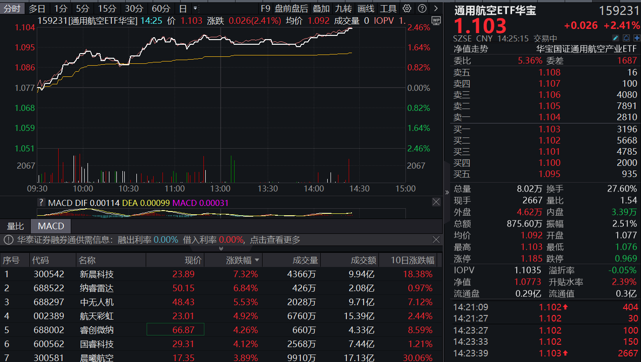Screen dimensions: 641x362
Task: Add ETF to watchlist with the plus icon
Action: 637,38
